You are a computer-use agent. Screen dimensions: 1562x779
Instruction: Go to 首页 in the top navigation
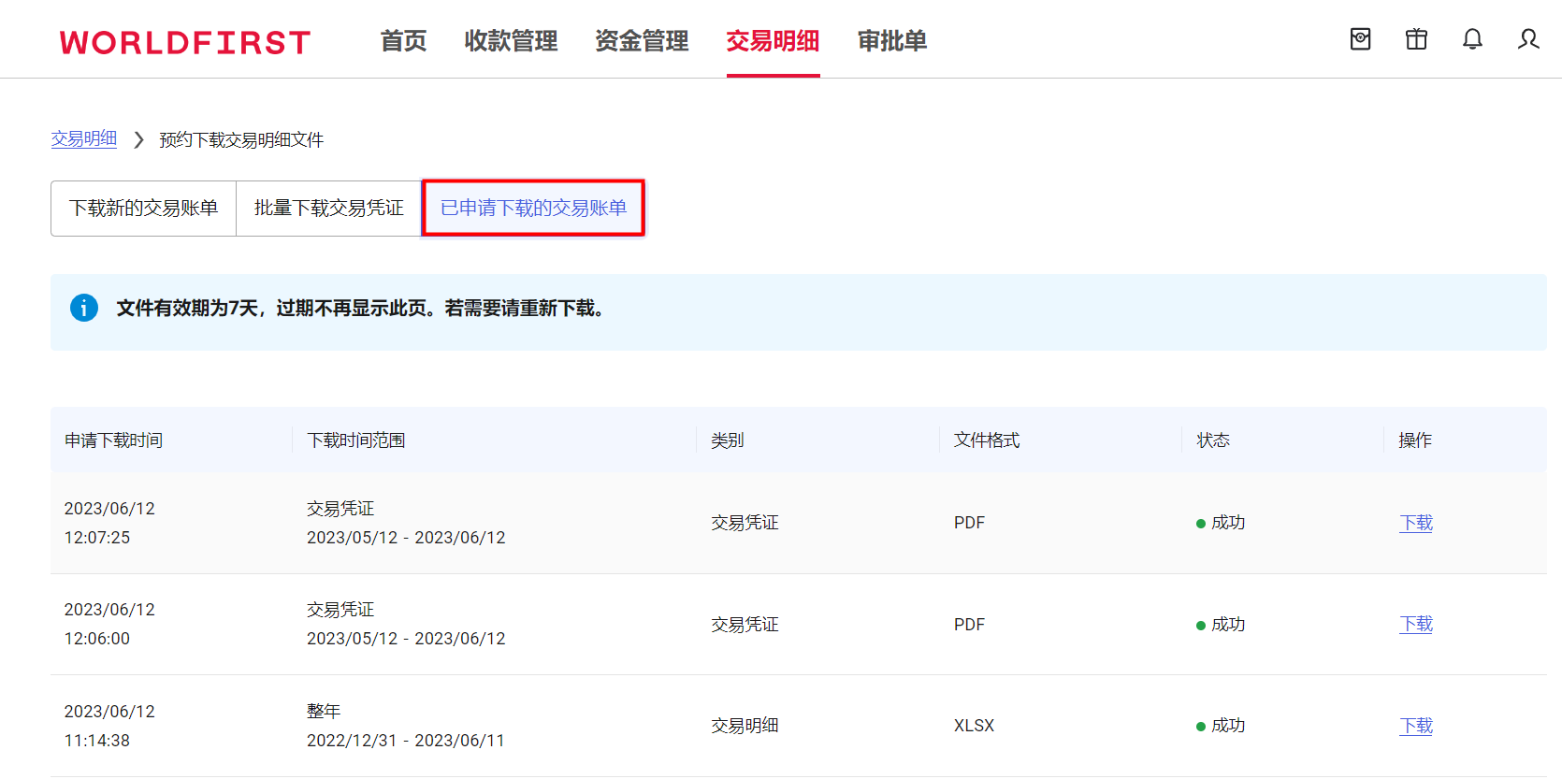403,41
